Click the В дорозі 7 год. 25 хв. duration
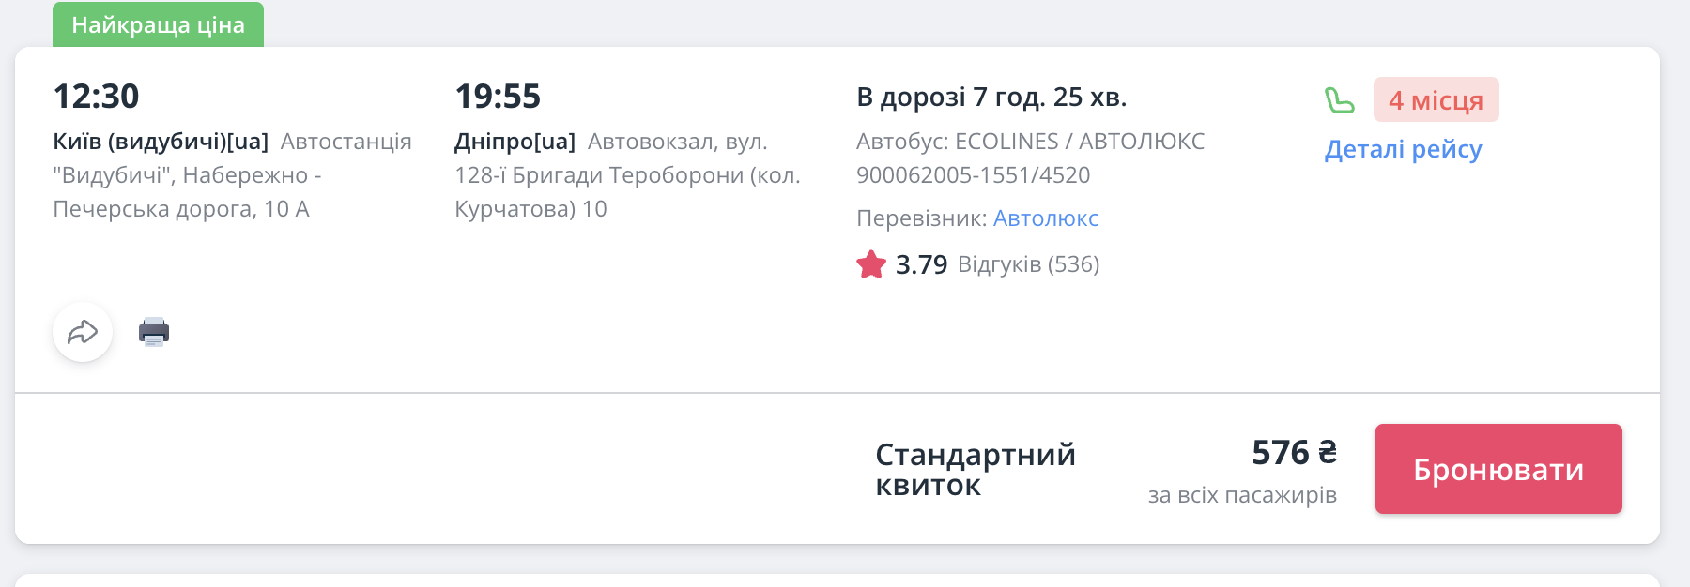The height and width of the screenshot is (587, 1690). point(991,97)
